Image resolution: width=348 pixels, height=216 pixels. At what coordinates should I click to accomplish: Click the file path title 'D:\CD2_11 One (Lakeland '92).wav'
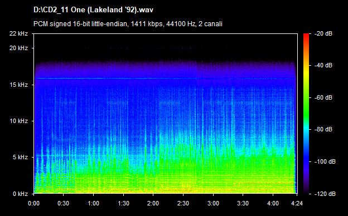tap(94, 10)
